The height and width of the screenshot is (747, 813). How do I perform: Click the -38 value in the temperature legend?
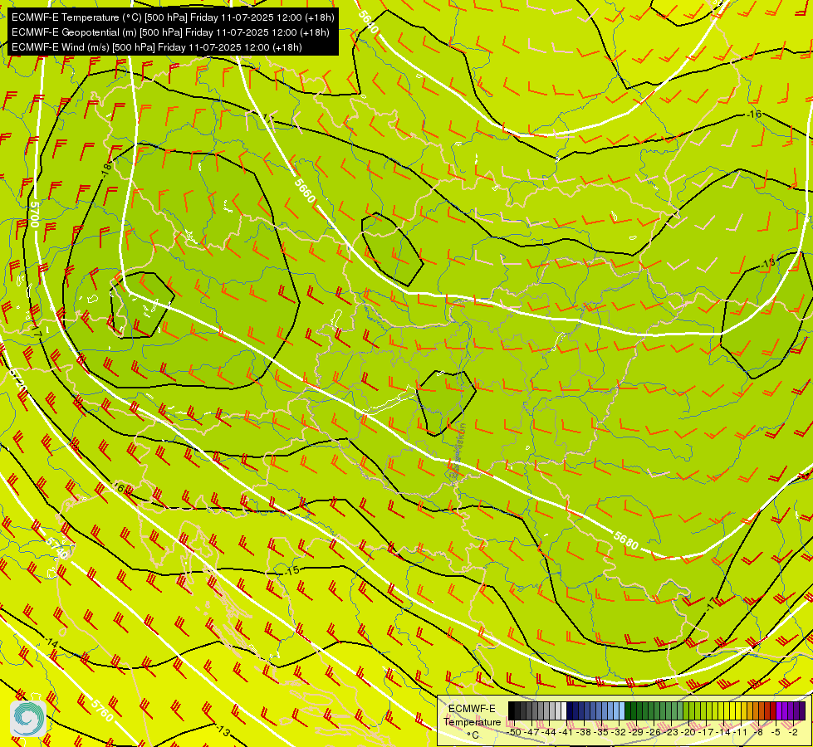(x=584, y=732)
